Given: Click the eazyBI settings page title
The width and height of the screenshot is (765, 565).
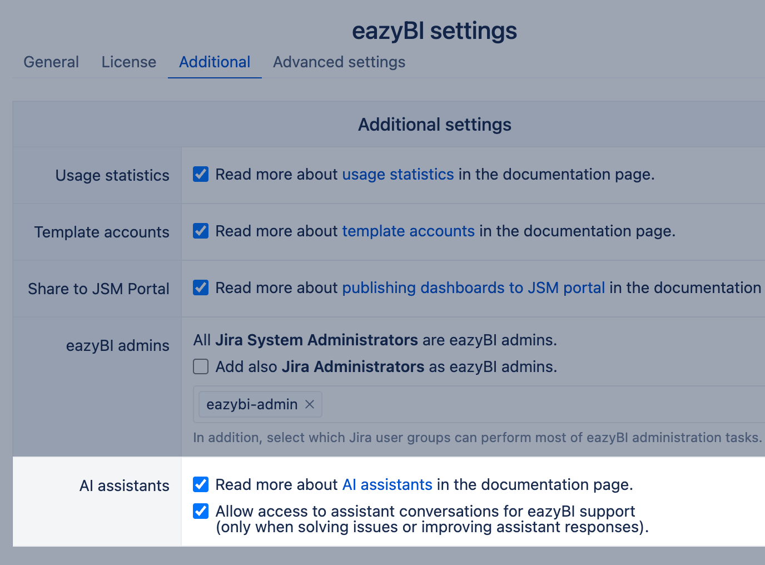Looking at the screenshot, I should pos(434,31).
